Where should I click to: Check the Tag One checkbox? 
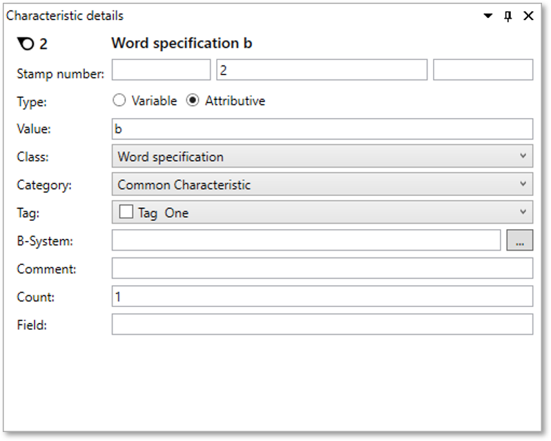point(126,213)
